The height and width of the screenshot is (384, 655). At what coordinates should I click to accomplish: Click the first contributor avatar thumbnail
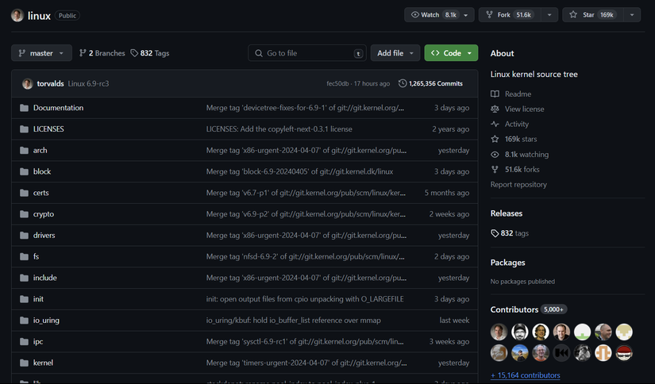pyautogui.click(x=499, y=332)
